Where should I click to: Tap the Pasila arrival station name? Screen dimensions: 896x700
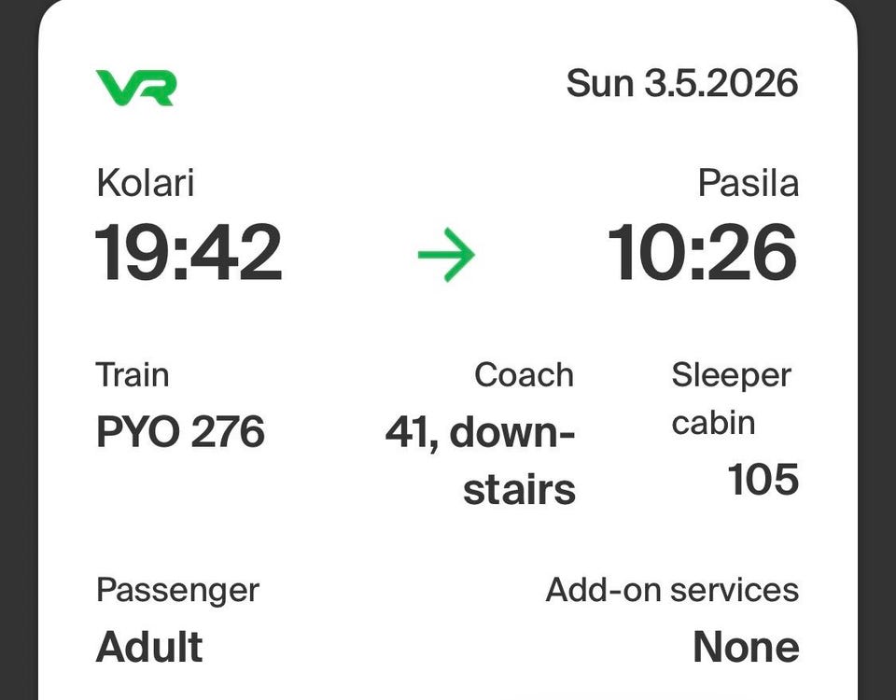(749, 183)
